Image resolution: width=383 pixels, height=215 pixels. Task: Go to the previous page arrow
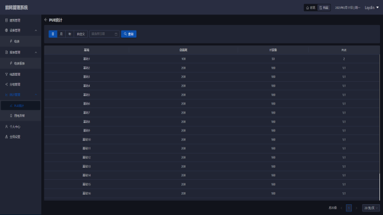tap(342, 208)
